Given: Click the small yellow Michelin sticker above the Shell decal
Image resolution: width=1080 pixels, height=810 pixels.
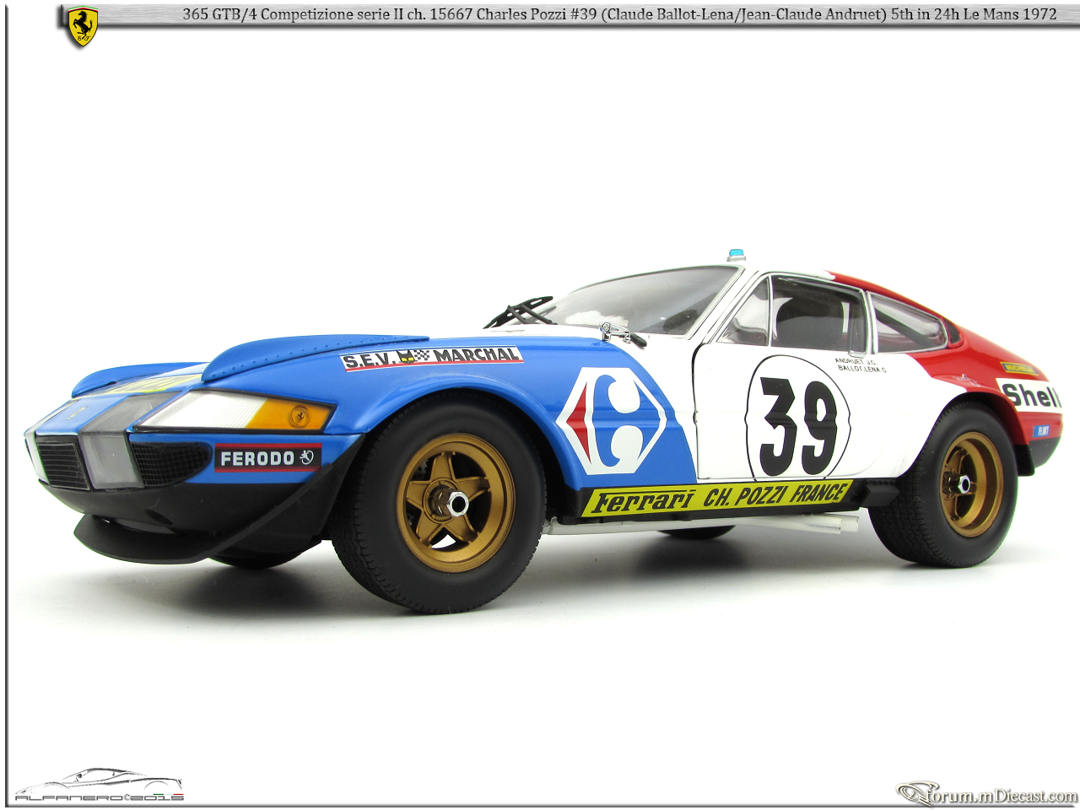Looking at the screenshot, I should coord(1018,369).
